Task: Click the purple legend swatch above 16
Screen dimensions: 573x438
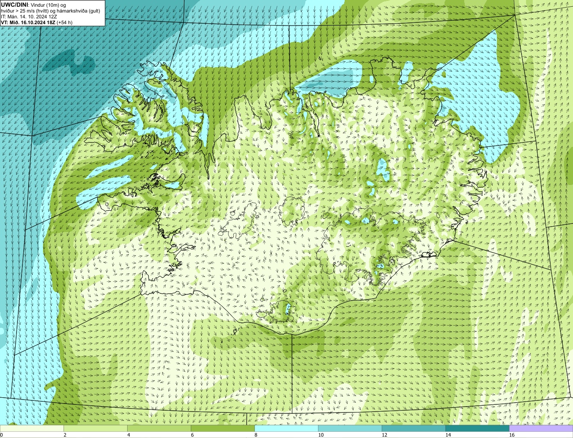Action: tap(541, 429)
